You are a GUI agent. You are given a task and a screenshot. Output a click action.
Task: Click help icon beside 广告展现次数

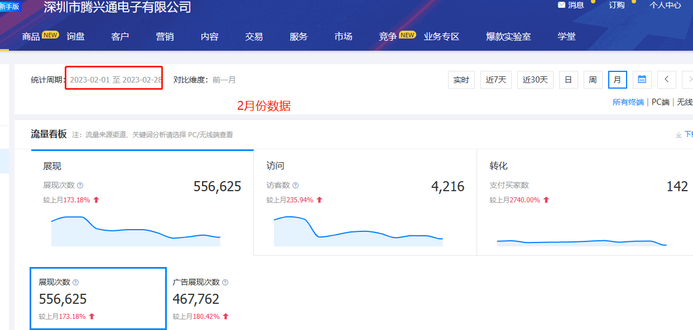[225, 283]
